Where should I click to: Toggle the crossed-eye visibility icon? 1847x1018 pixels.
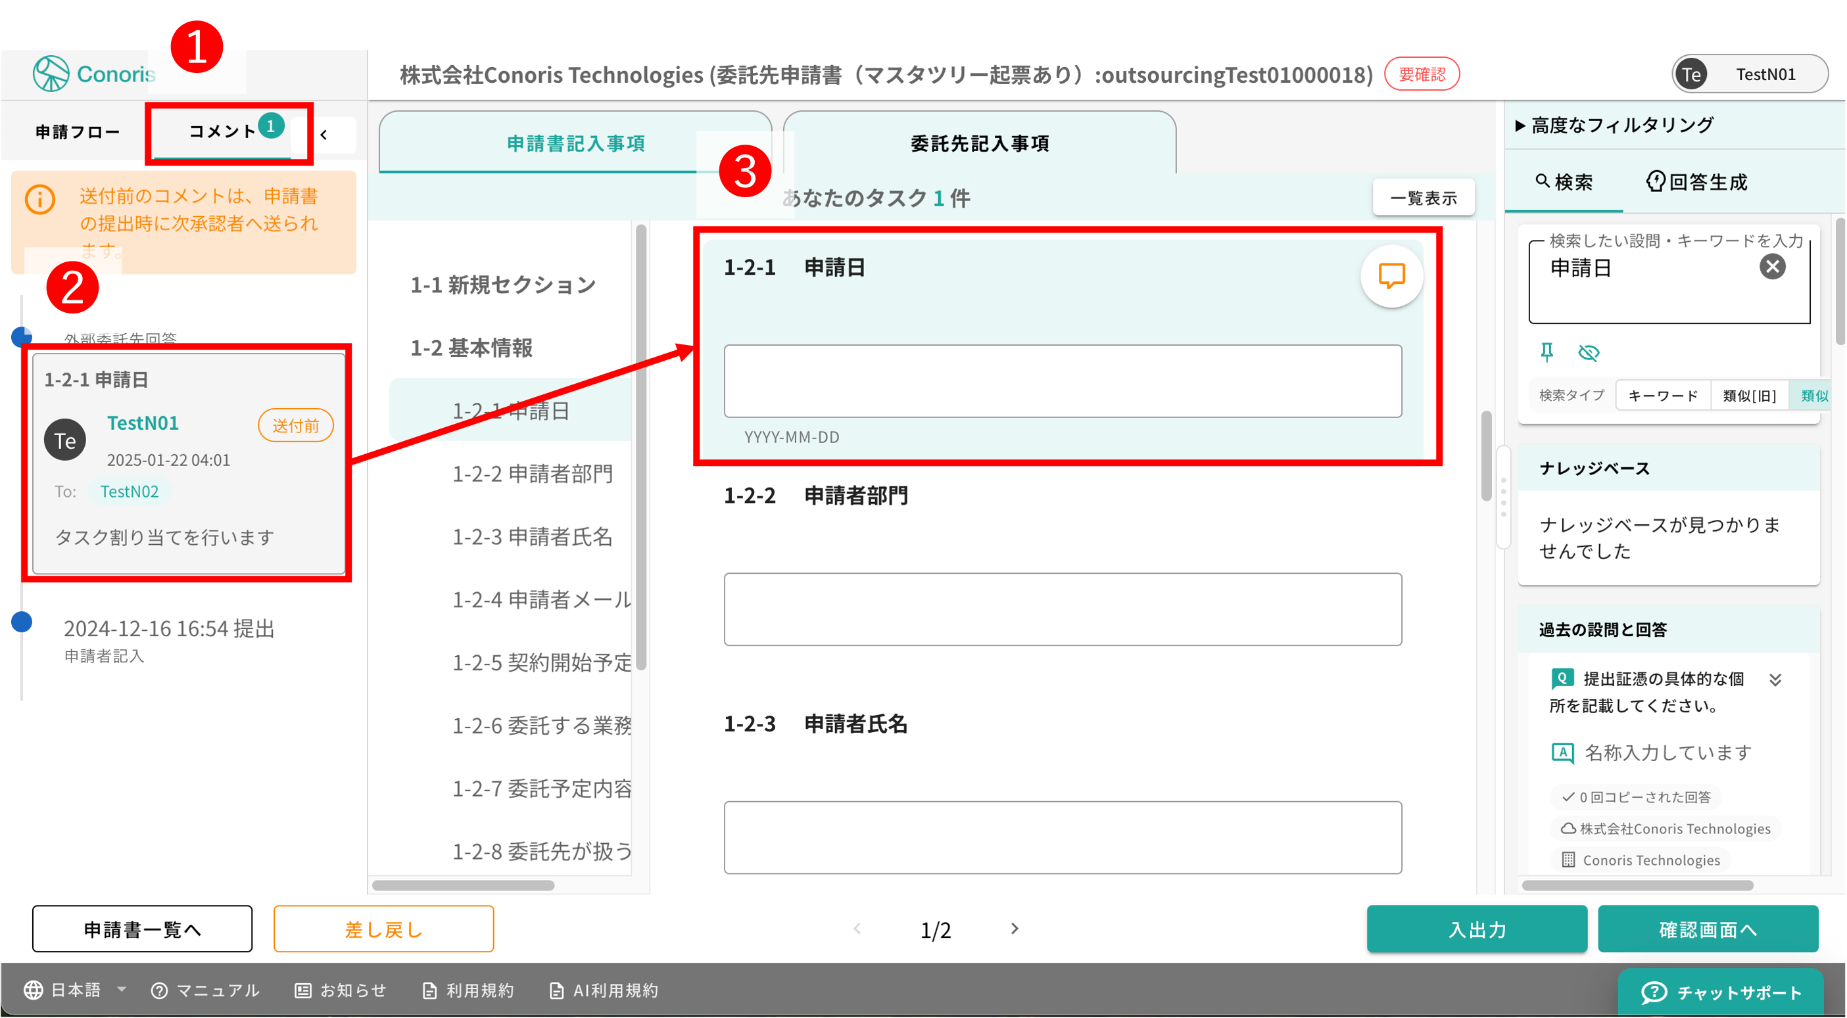(x=1588, y=352)
